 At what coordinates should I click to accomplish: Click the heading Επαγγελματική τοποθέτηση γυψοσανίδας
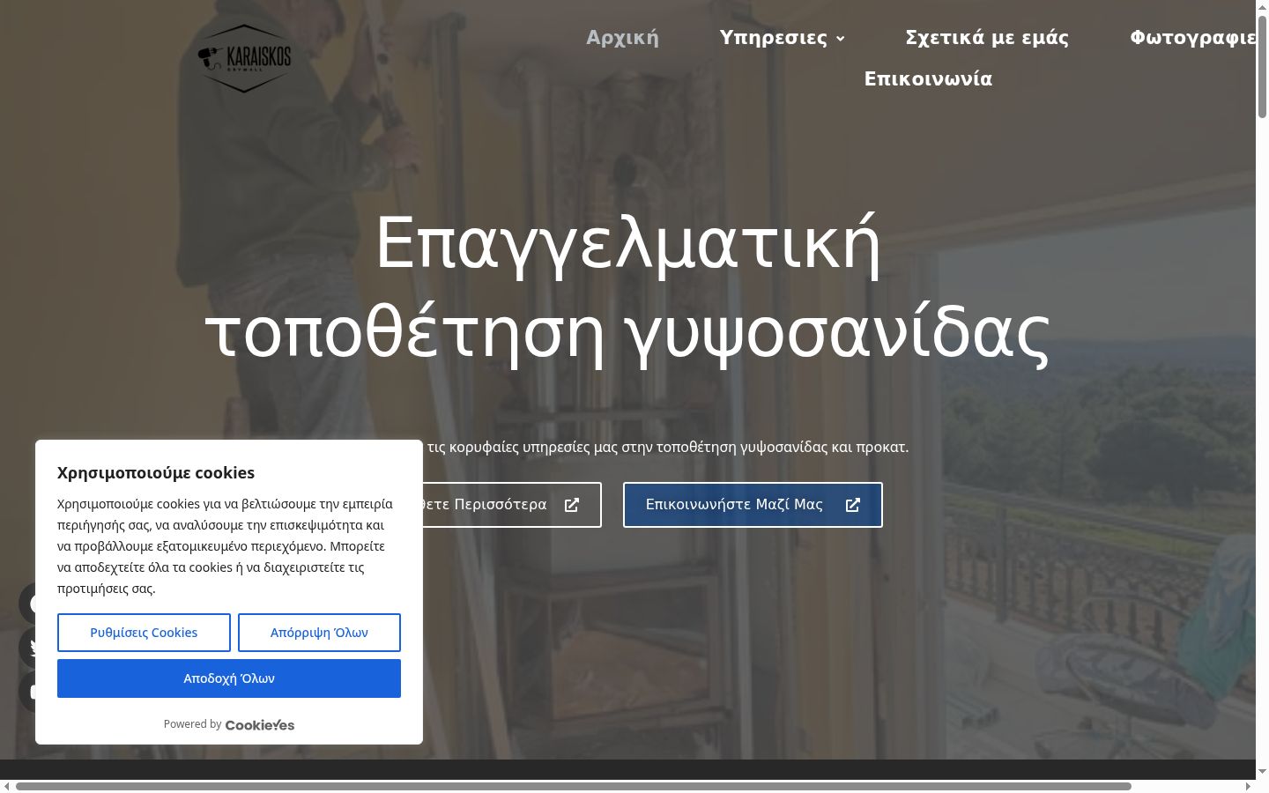(627, 287)
